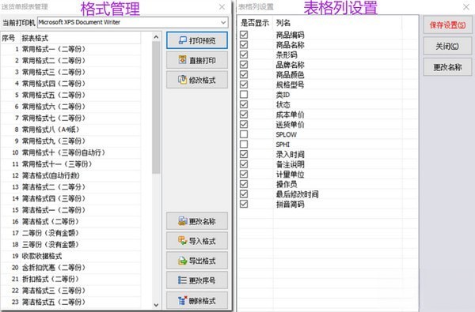475x312 pixels.
Task: Toggle the 计量单位 column checkbox
Action: pos(244,174)
